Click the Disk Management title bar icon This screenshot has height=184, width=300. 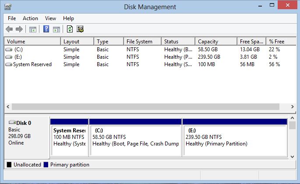point(7,7)
